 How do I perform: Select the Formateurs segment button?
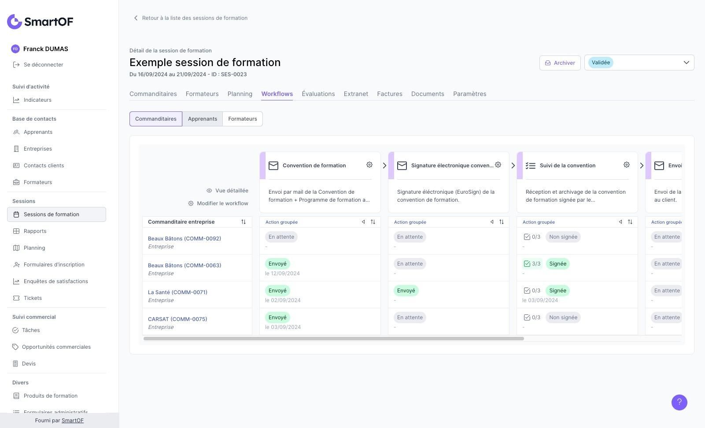243,119
